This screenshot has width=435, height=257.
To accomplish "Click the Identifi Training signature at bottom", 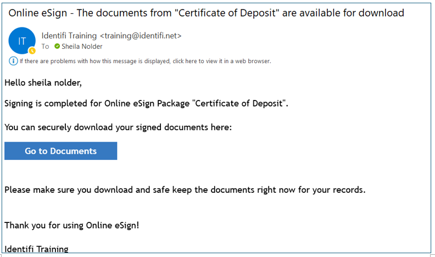I will pyautogui.click(x=36, y=249).
